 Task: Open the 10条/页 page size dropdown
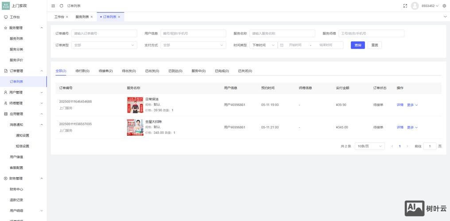coord(370,146)
